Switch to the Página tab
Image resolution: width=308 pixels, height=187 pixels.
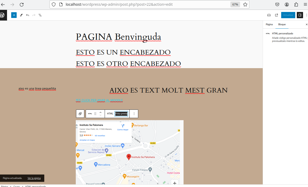[x=269, y=24]
